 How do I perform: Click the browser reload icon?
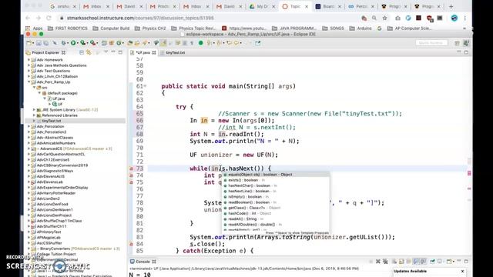click(x=49, y=18)
